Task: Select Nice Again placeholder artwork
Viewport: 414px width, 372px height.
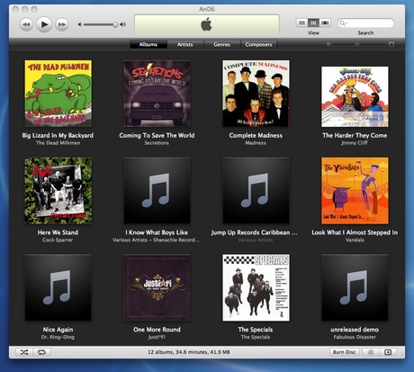Action: (x=58, y=287)
